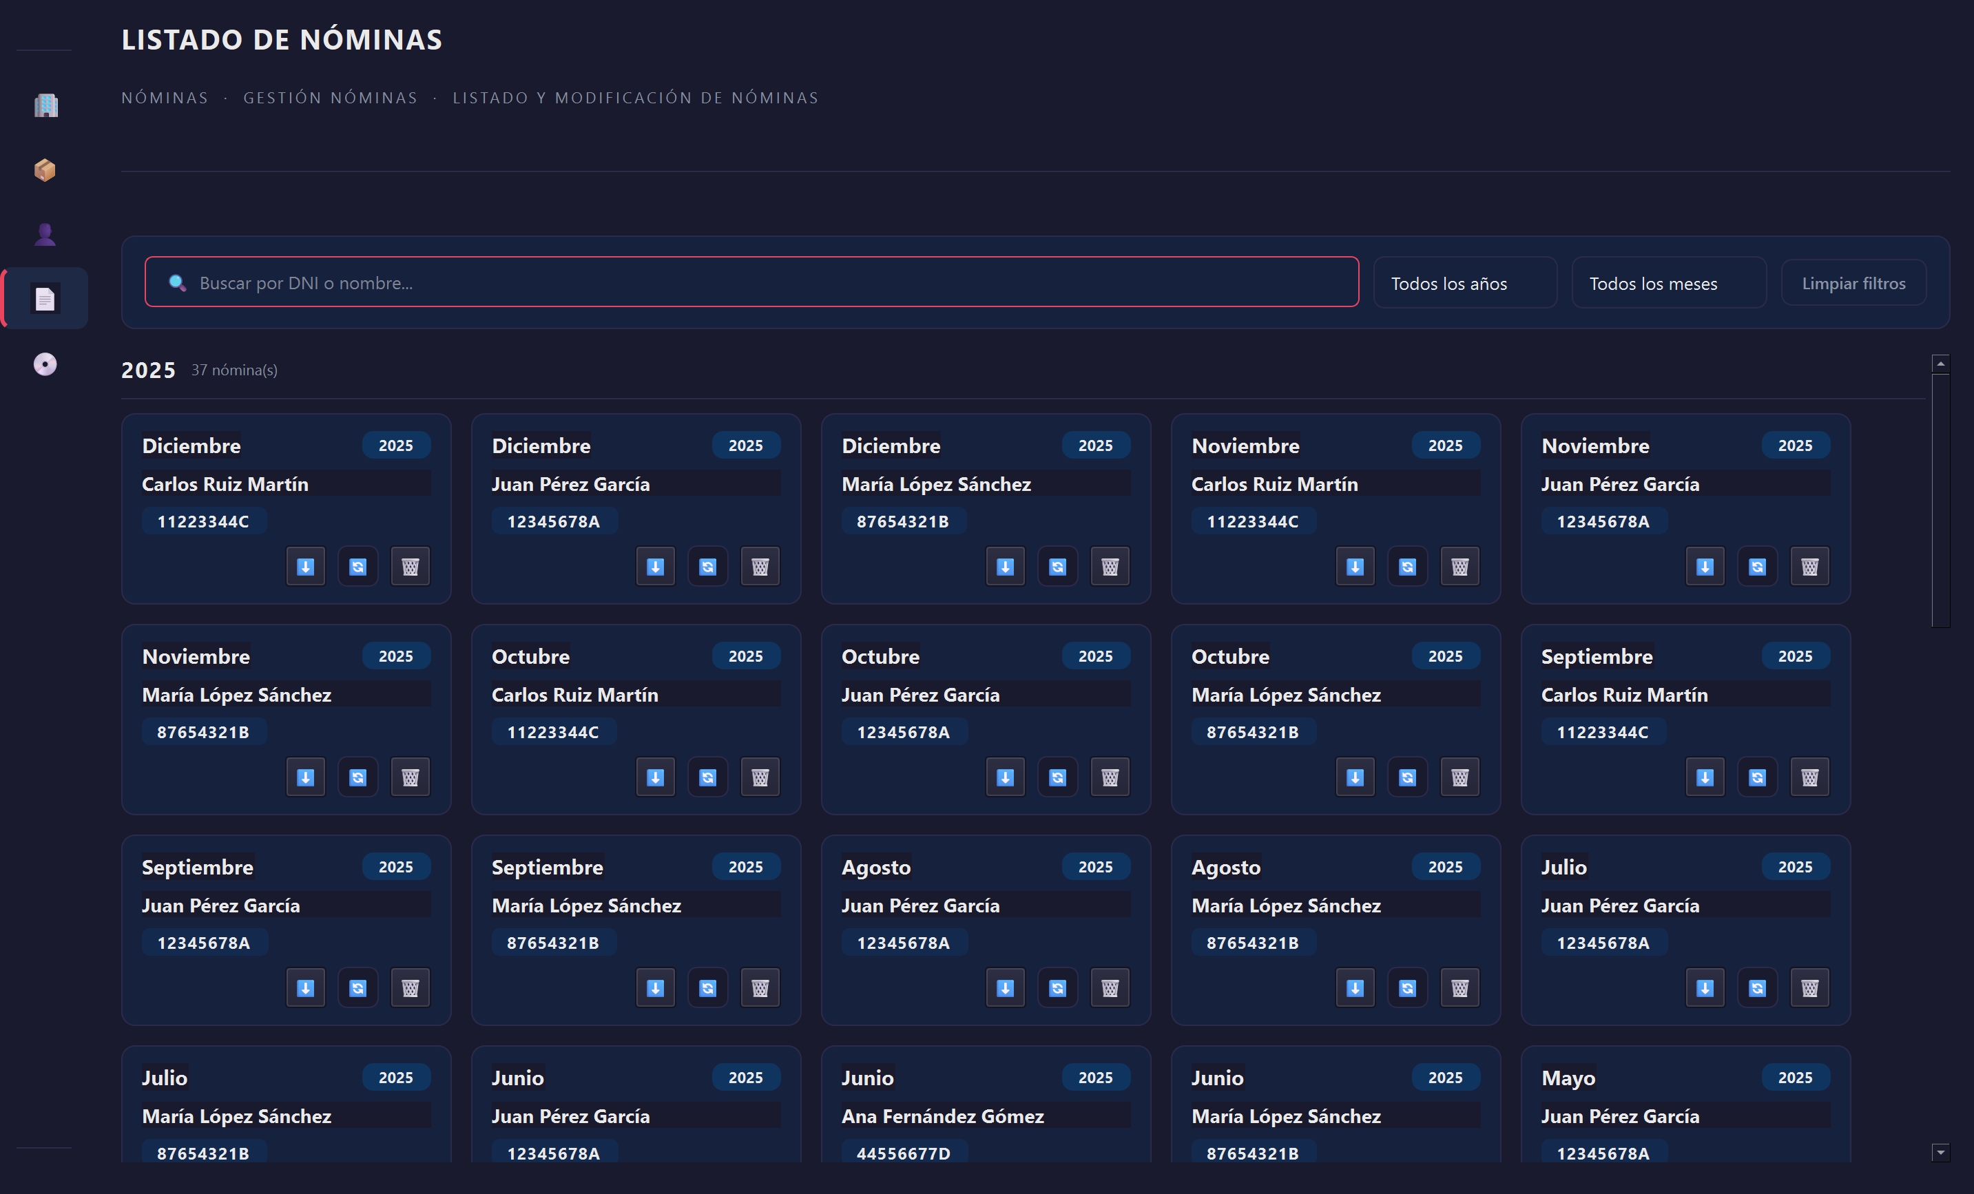Viewport: 1974px width, 1194px height.
Task: Regenerate Diciembre payroll of Carlos Ruiz Martín
Action: (x=358, y=567)
